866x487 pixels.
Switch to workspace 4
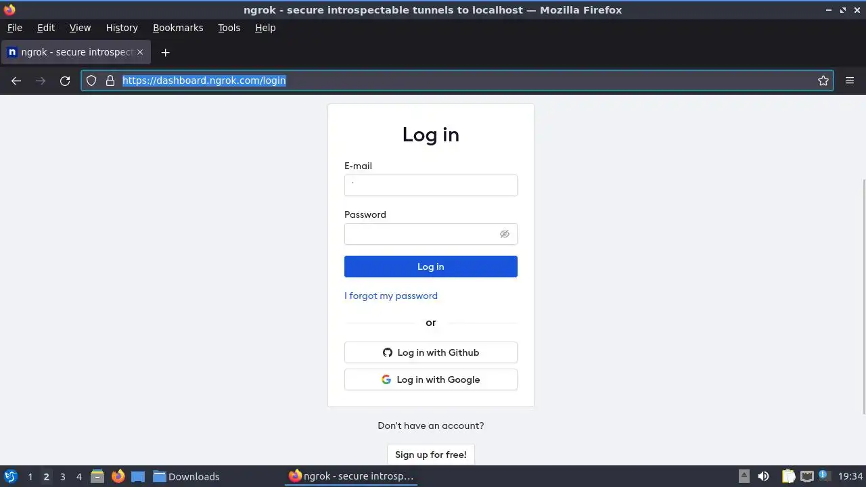(78, 476)
